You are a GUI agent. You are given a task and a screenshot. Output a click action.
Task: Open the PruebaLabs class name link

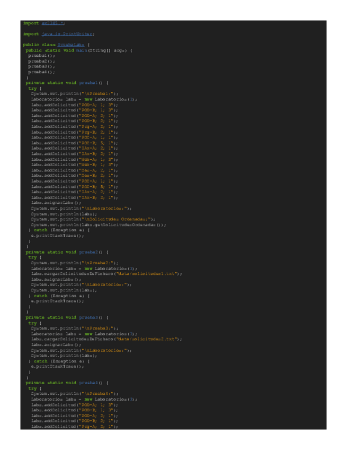pyautogui.click(x=70, y=45)
